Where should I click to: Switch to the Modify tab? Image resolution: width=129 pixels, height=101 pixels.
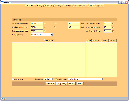[39, 6]
